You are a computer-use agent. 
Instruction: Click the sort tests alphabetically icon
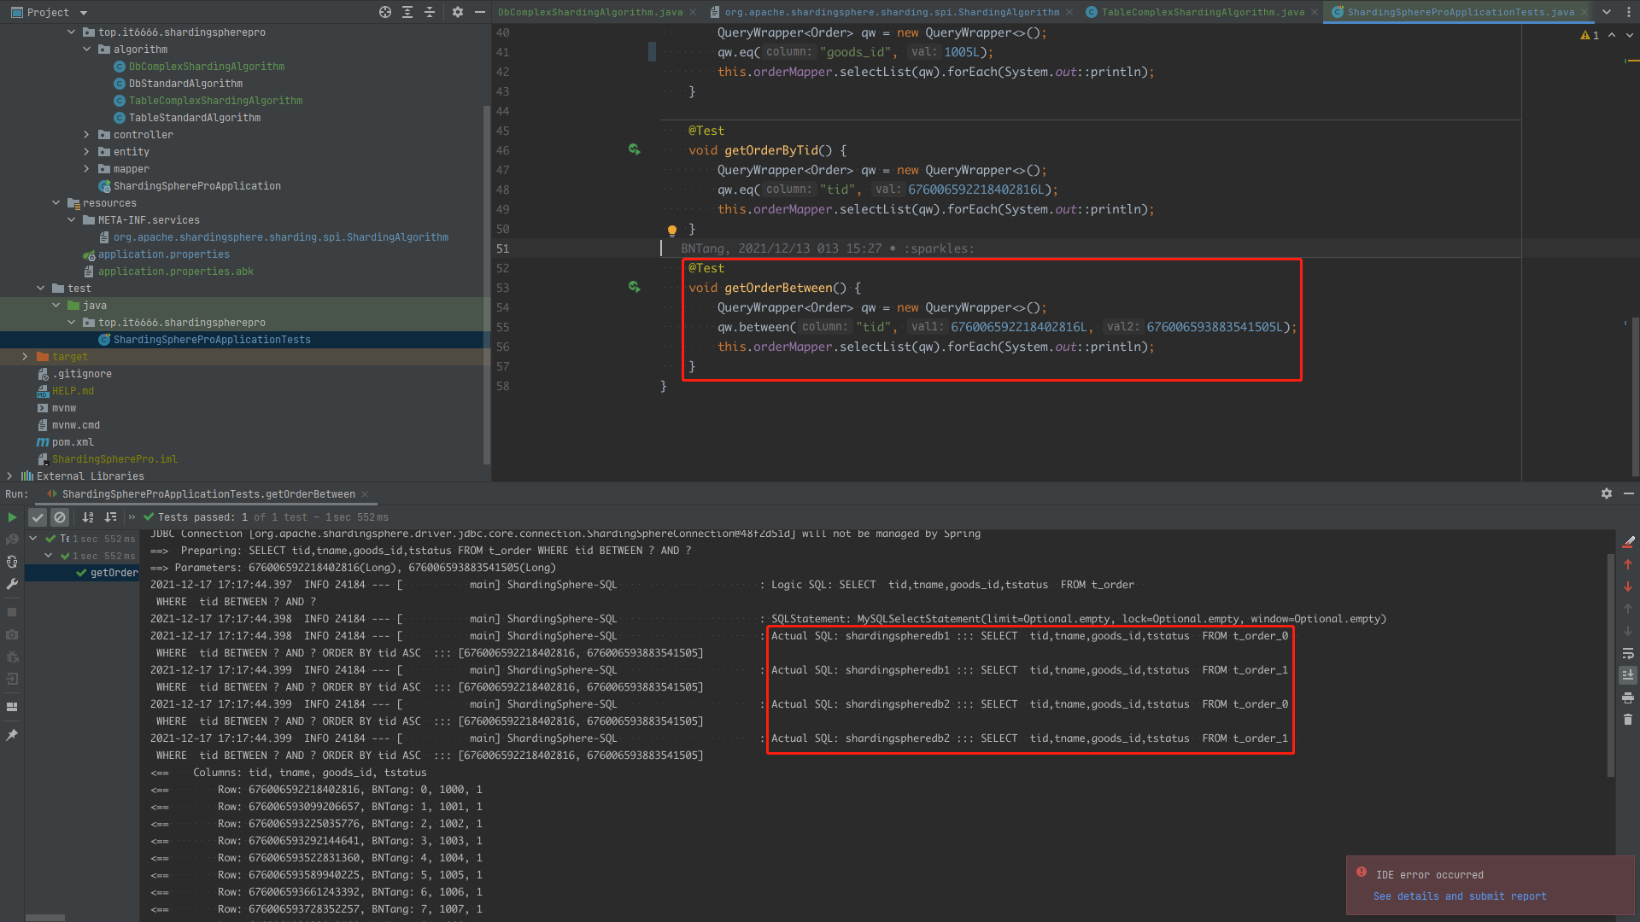88,516
